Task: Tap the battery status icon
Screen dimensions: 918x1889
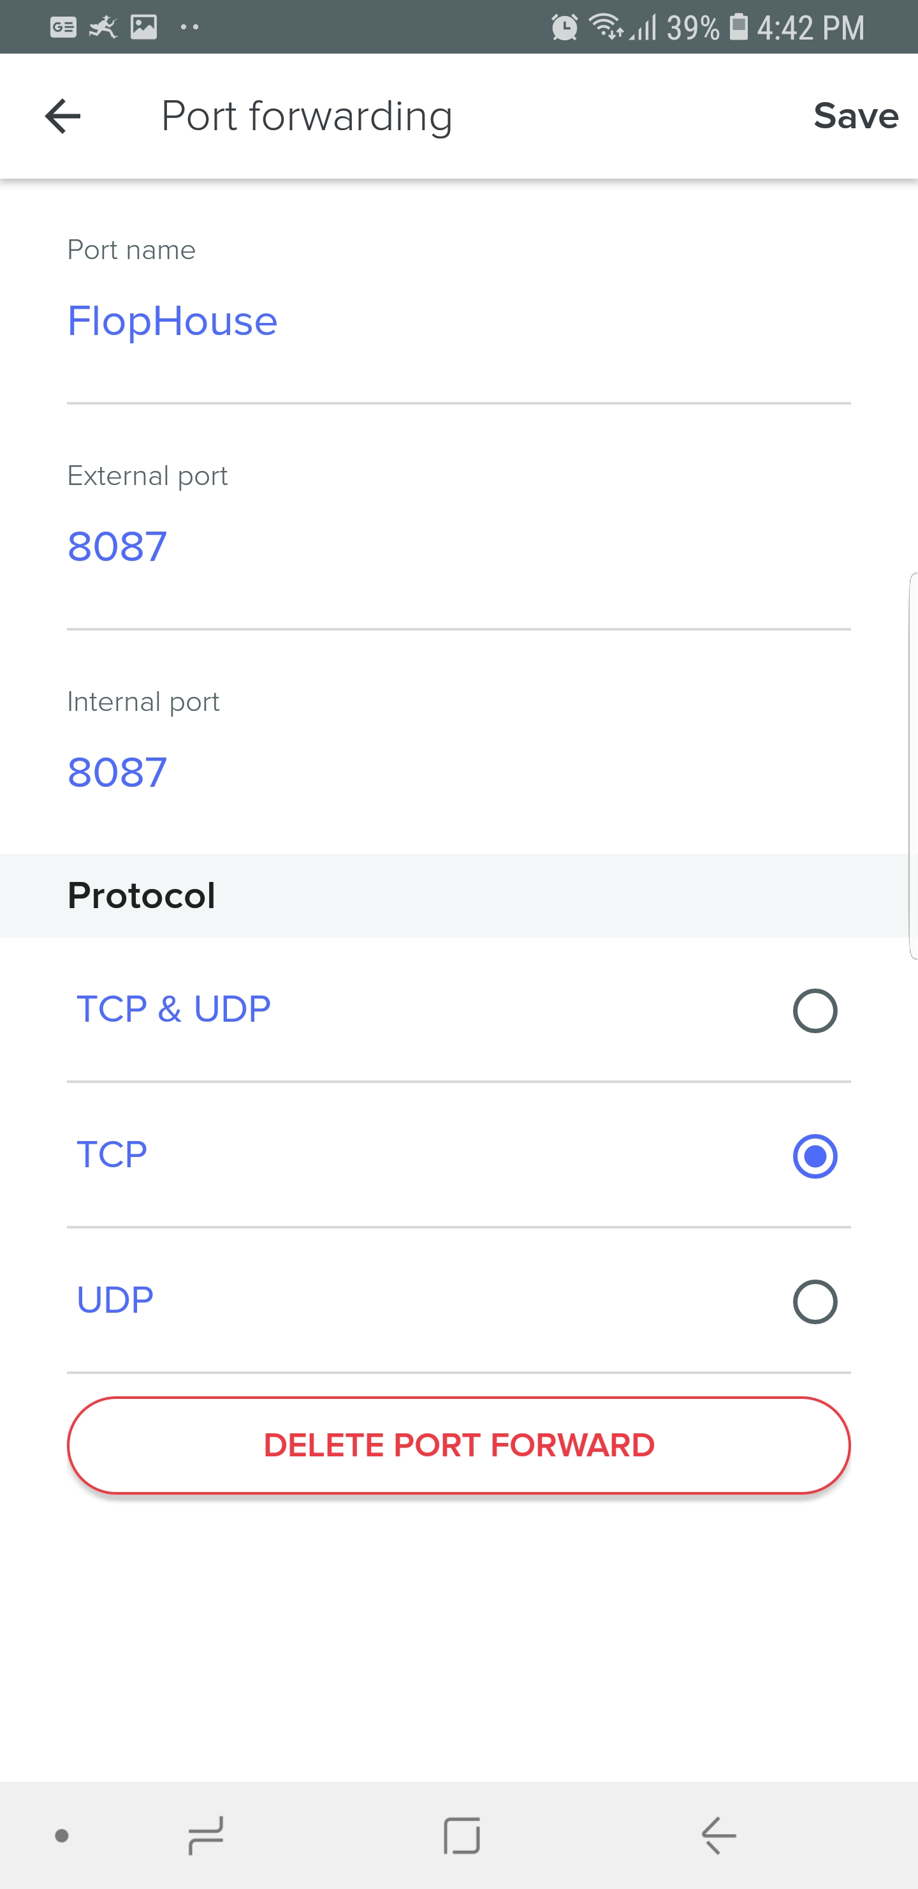Action: [x=738, y=27]
